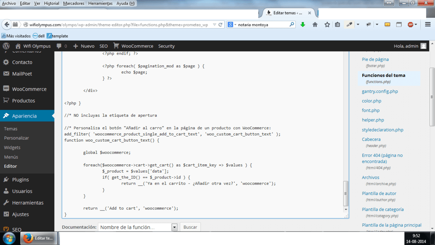Screen dimensions: 435x245
Task: Click the Usuarios person icon
Action: click(x=6, y=191)
